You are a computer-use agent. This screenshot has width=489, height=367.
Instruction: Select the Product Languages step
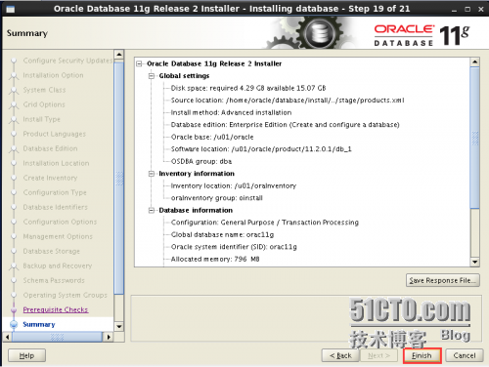[55, 134]
